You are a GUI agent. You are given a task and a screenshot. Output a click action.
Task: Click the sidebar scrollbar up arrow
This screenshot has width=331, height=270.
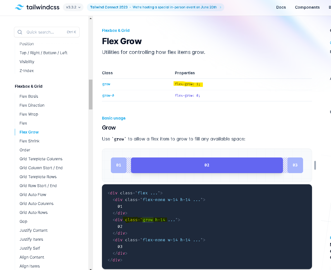(91, 18)
